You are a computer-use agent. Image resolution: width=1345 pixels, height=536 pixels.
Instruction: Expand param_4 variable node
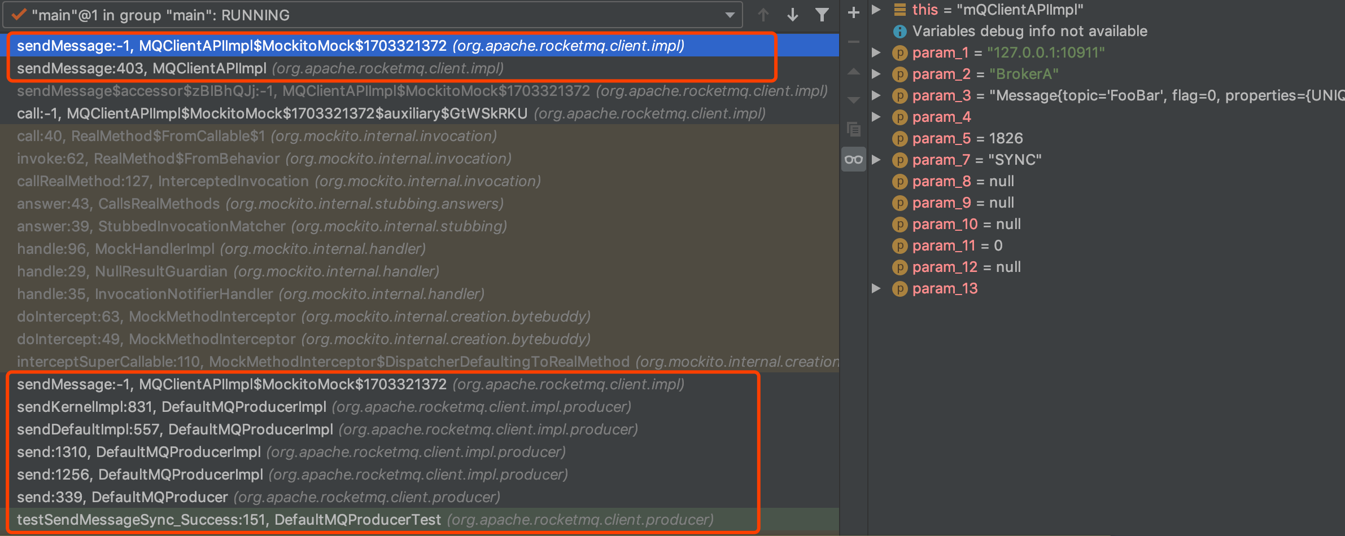[x=876, y=117]
